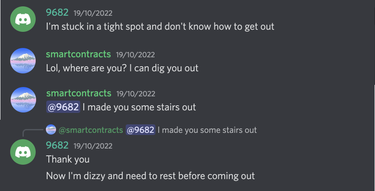Select the message 'I'm stuck in a tight spot'
This screenshot has height=191, width=375.
pos(160,26)
